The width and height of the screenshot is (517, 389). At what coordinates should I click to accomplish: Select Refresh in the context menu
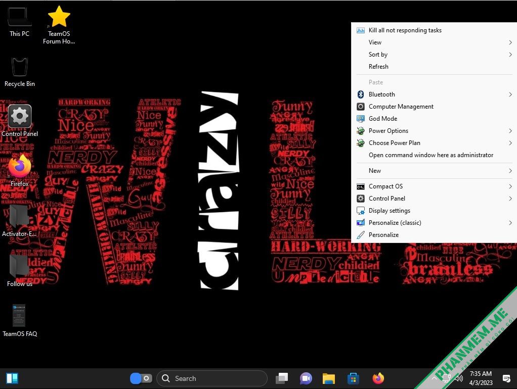378,67
